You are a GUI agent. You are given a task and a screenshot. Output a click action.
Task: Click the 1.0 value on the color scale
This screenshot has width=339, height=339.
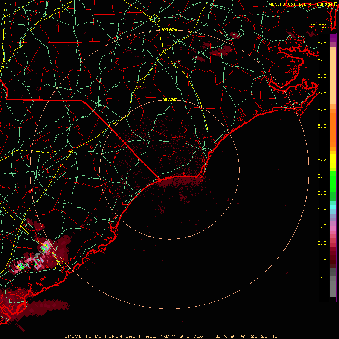pyautogui.click(x=322, y=226)
